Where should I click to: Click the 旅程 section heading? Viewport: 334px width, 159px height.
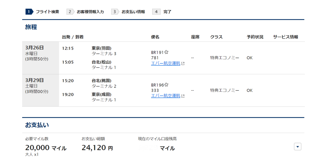coord(31,27)
